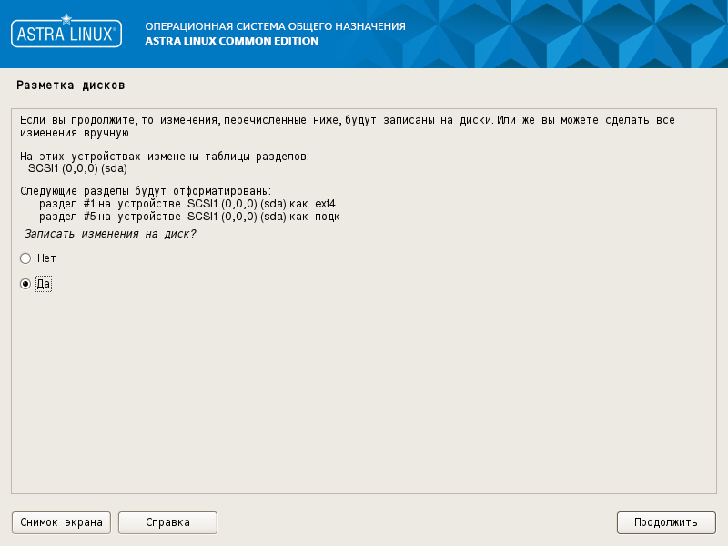Click the Astra Linux logo
Viewport: 728px width, 546px height.
66,32
